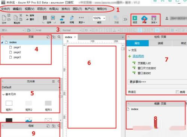Toggle right text alignment
Viewport: 187px width, 137px height.
(x=145, y=30)
